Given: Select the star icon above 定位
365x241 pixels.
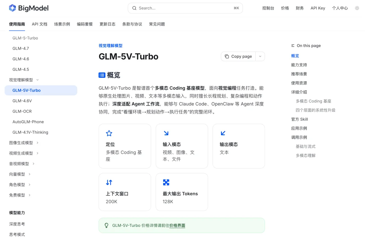Looking at the screenshot, I should tap(109, 133).
